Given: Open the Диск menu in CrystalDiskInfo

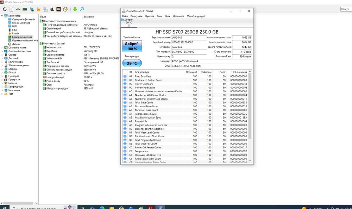Looking at the screenshot, I should [x=168, y=16].
